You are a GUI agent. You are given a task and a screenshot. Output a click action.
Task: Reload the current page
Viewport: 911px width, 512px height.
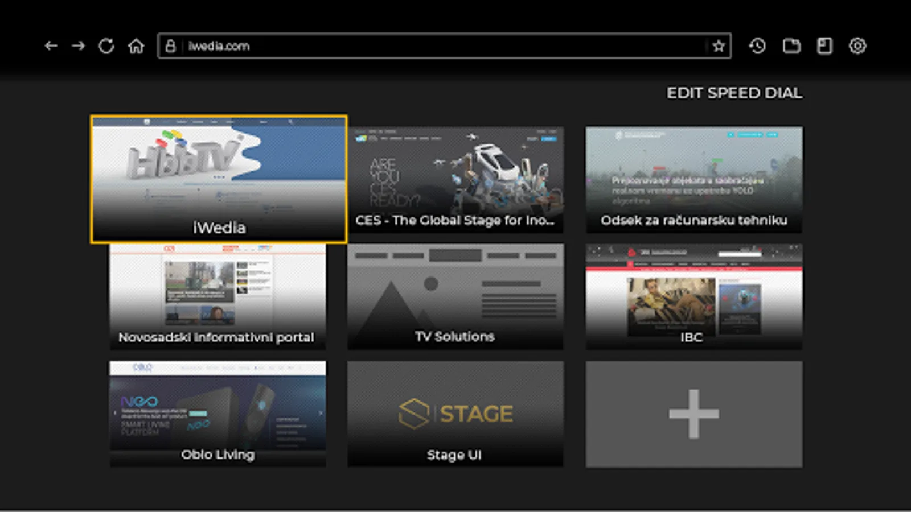108,46
